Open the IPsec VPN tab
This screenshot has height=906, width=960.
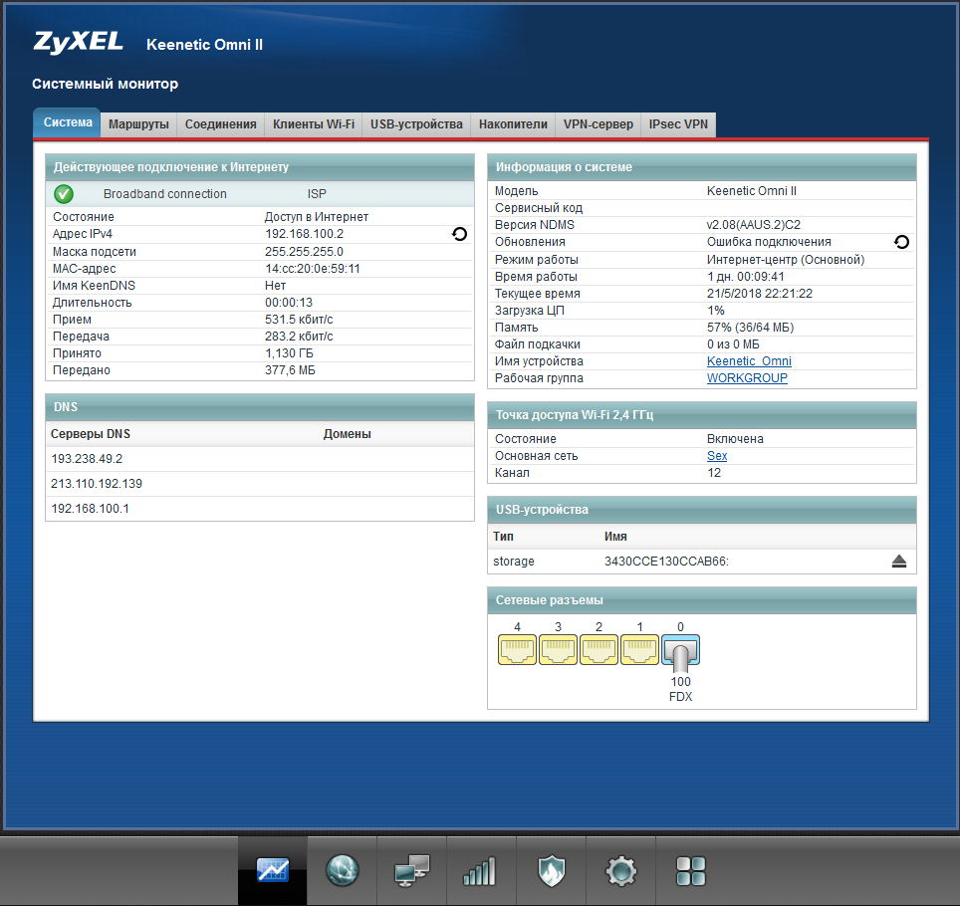pyautogui.click(x=678, y=124)
